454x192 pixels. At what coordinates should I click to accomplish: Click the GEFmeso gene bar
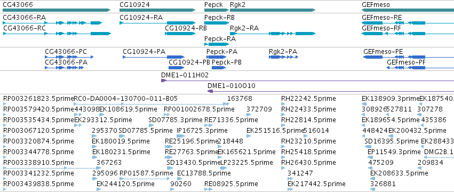(408, 11)
